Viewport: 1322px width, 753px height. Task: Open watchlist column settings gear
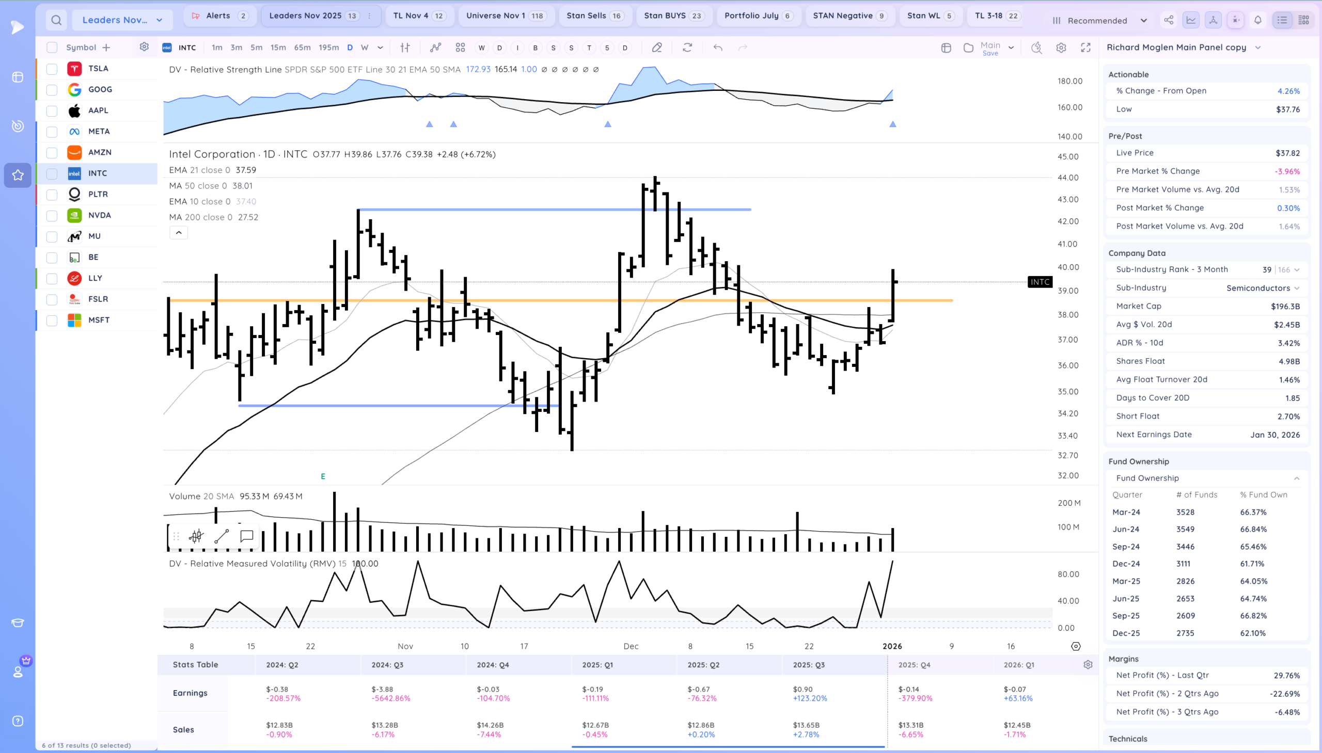click(x=144, y=47)
